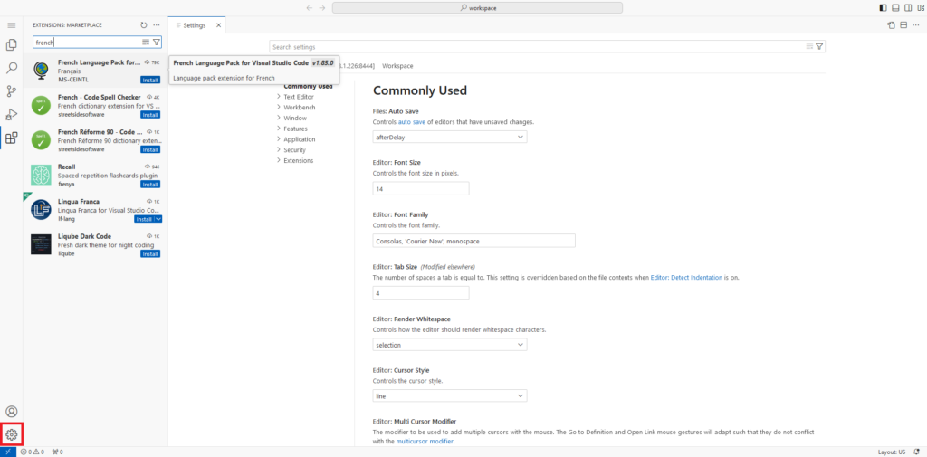Click the Layout: US status entry
This screenshot has height=457, width=927.
[x=892, y=452]
